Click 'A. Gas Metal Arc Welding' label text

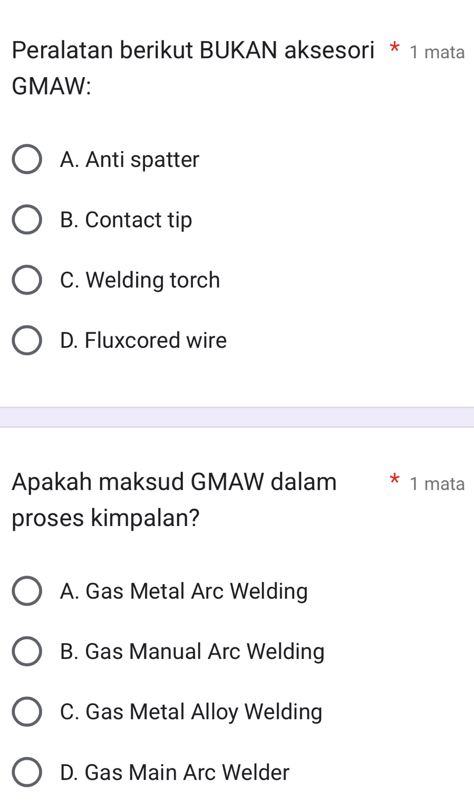tap(183, 591)
